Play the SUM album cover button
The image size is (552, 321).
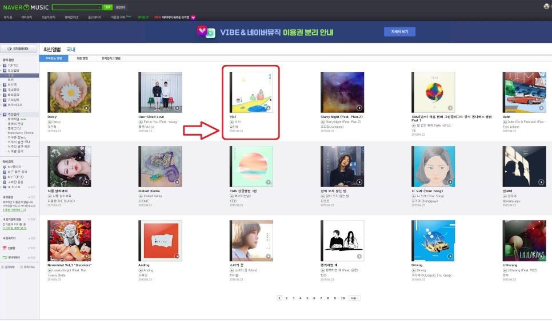click(450, 108)
